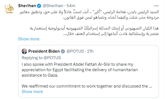Click the 'Replying to' label text

tap(32, 58)
